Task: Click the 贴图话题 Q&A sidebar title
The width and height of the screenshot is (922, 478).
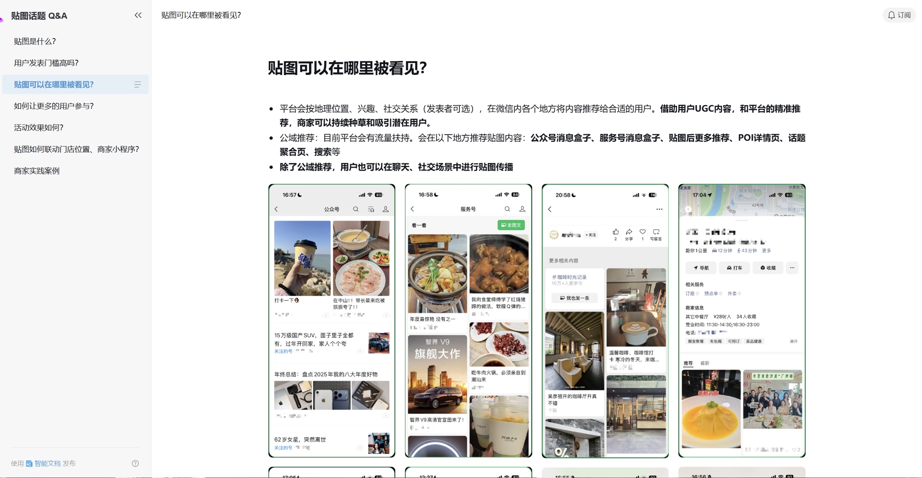Action: (x=39, y=16)
